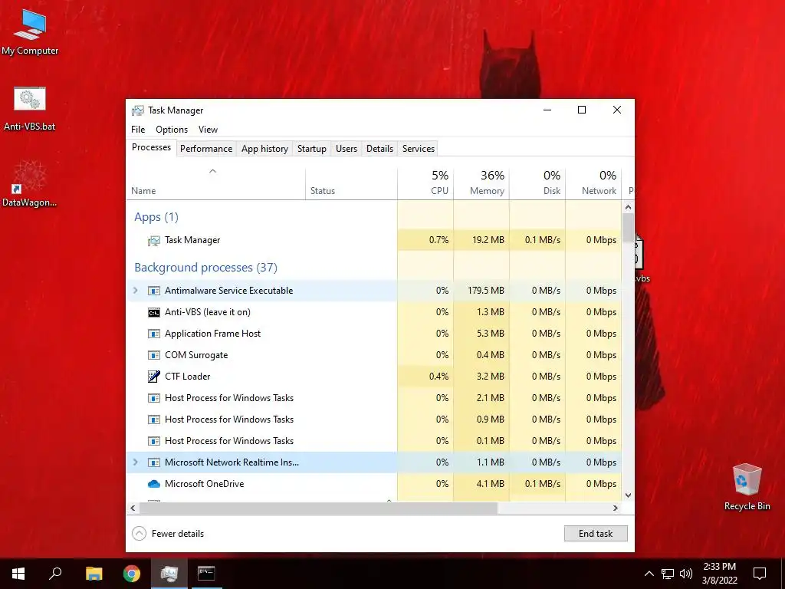Open File Explorer from the taskbar
Screen dimensions: 785x589
click(94, 574)
